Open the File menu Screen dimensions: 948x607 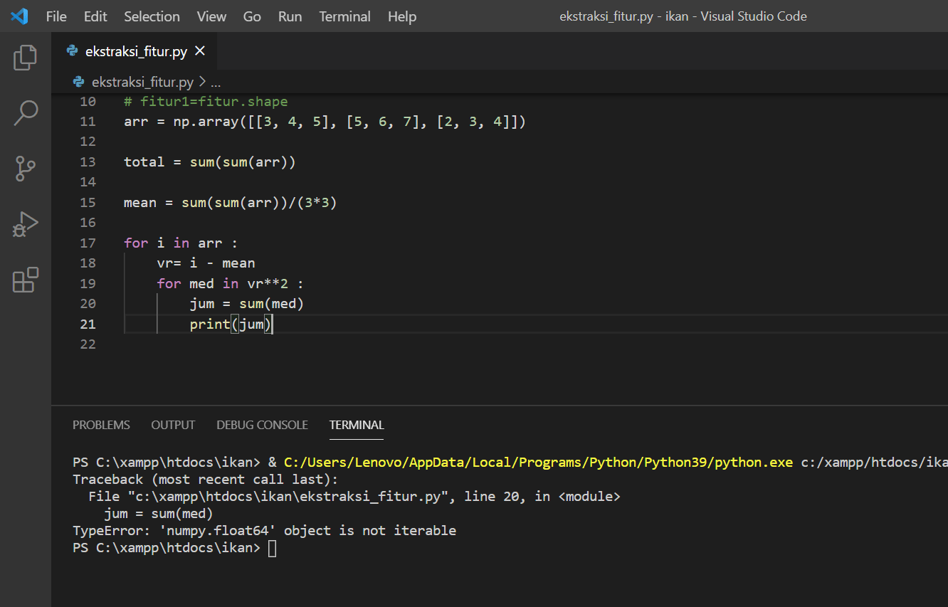click(x=56, y=16)
